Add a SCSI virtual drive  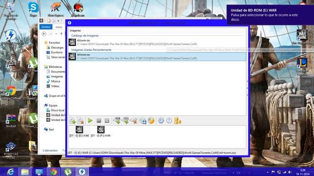coord(125,121)
